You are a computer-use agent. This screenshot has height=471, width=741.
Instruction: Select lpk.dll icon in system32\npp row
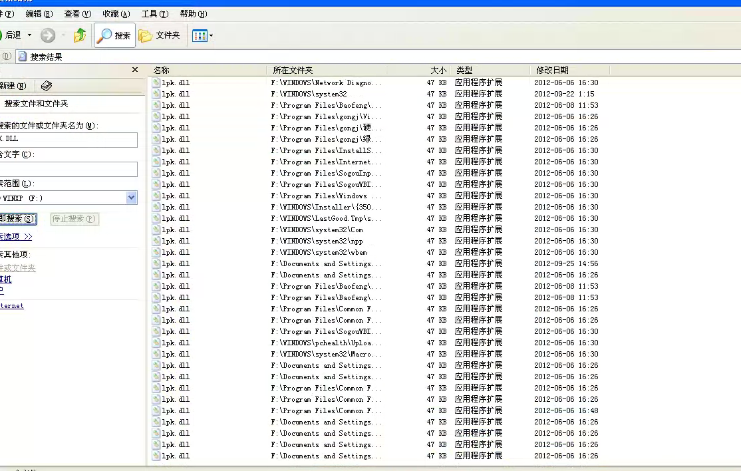click(x=156, y=241)
